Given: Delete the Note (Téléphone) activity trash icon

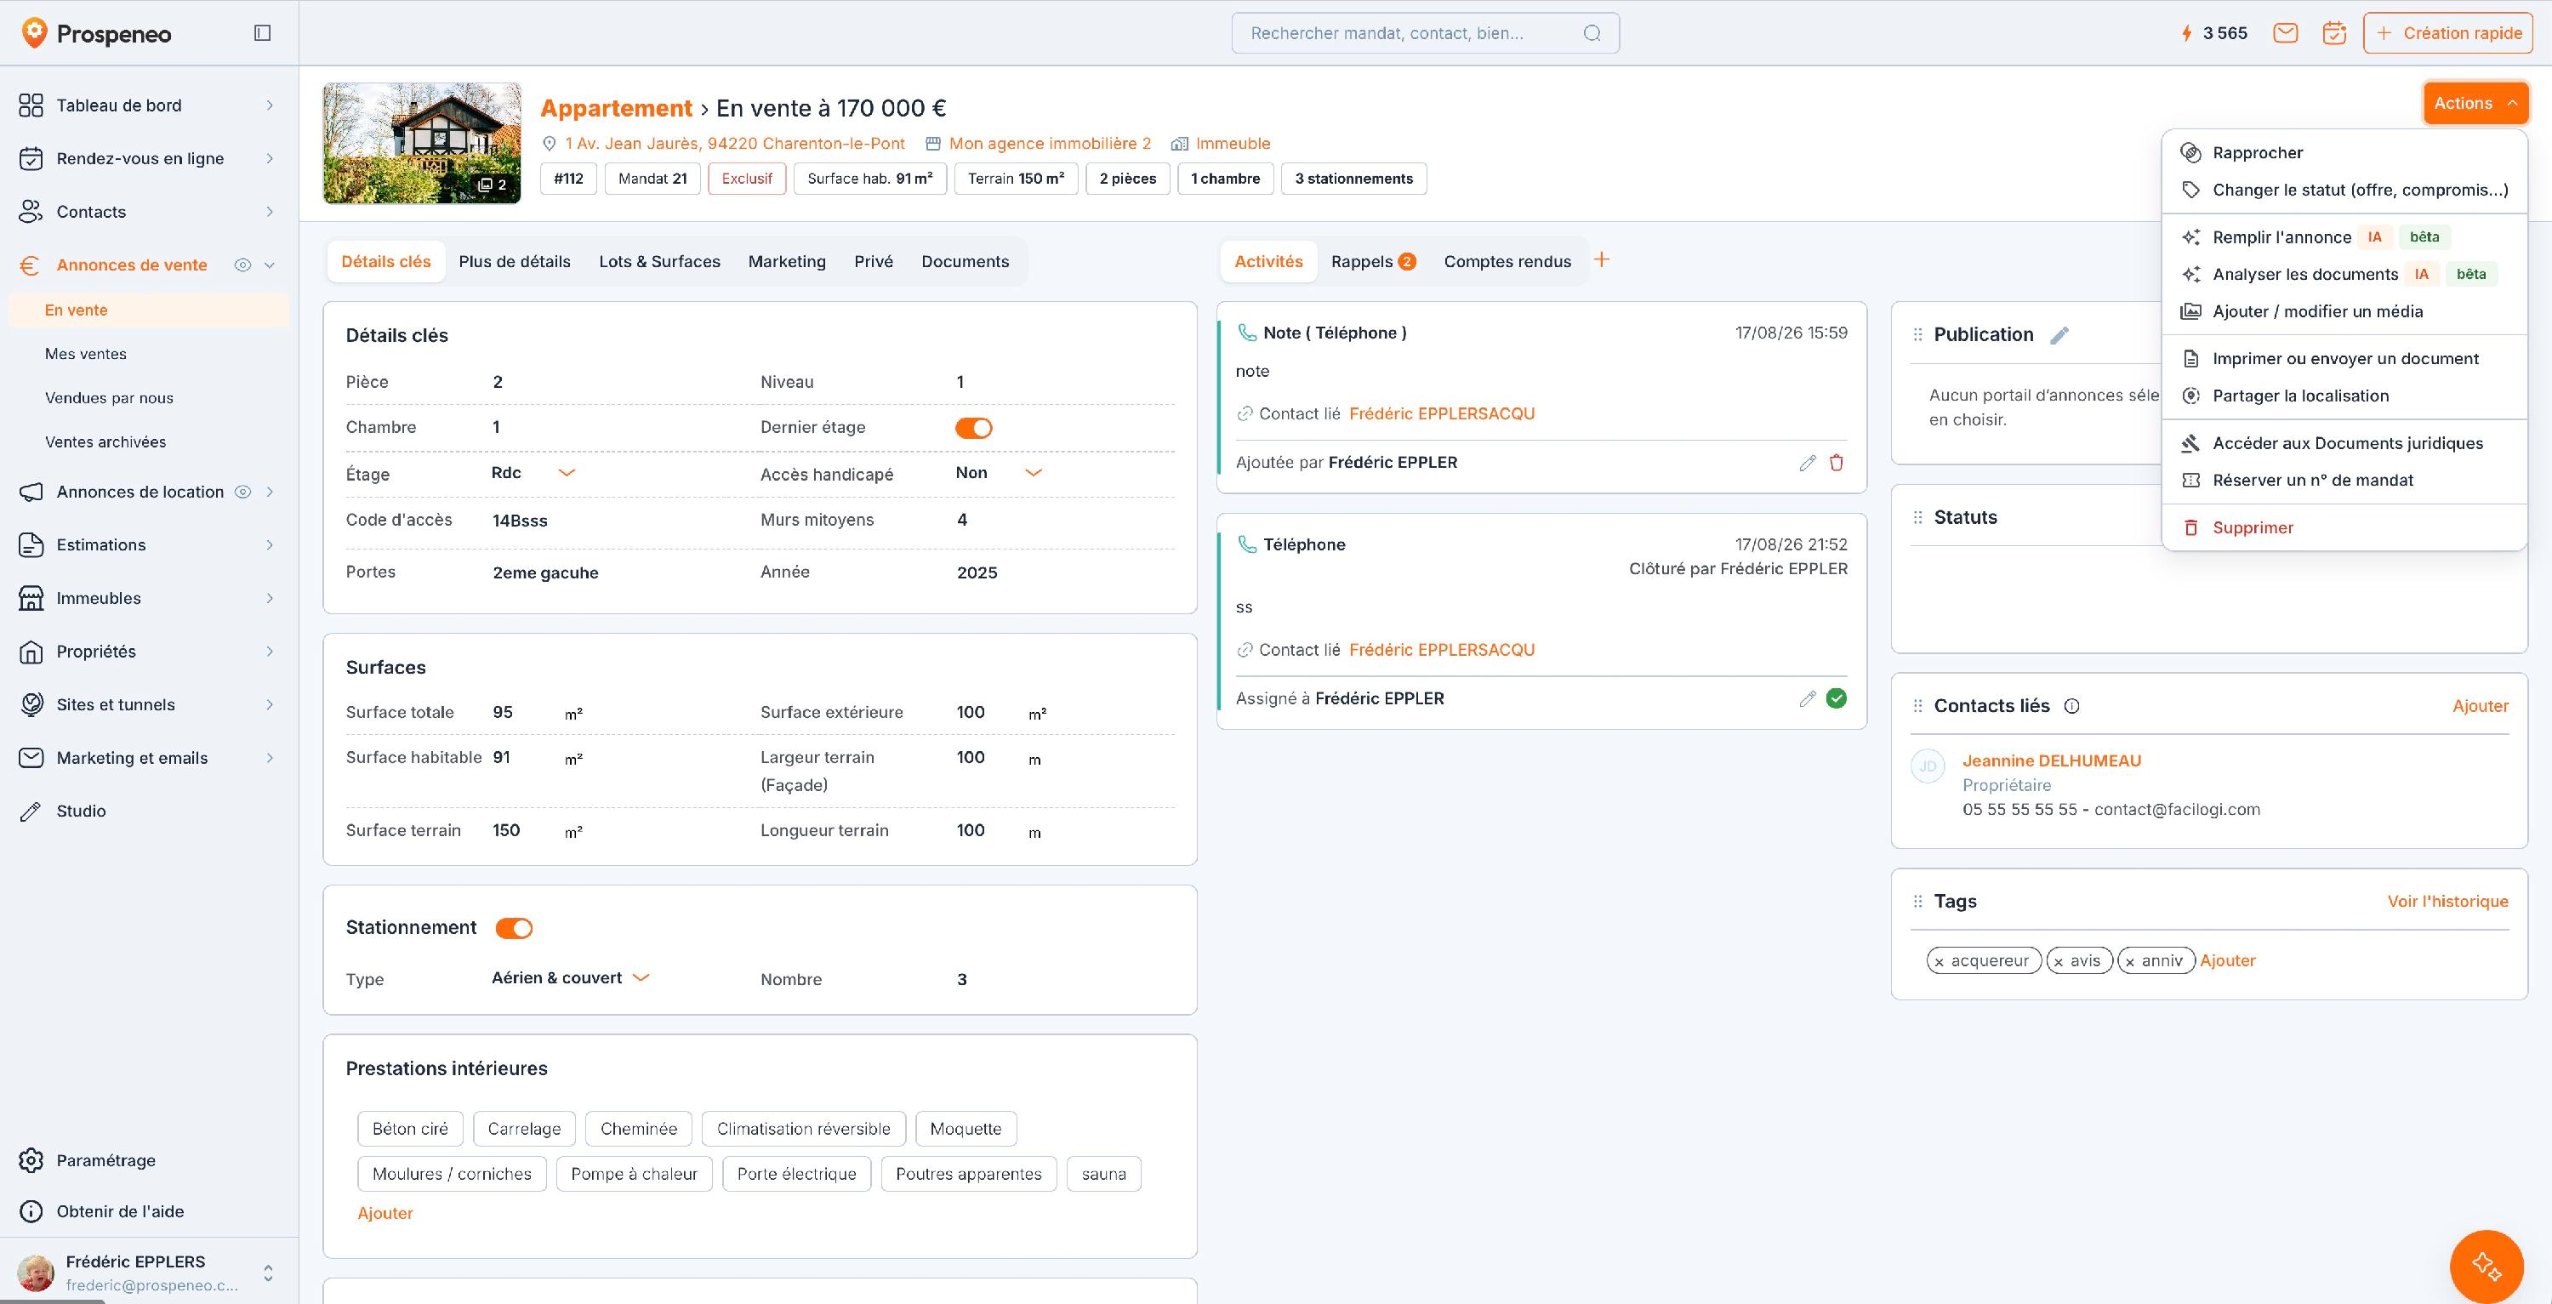Looking at the screenshot, I should click(1837, 463).
